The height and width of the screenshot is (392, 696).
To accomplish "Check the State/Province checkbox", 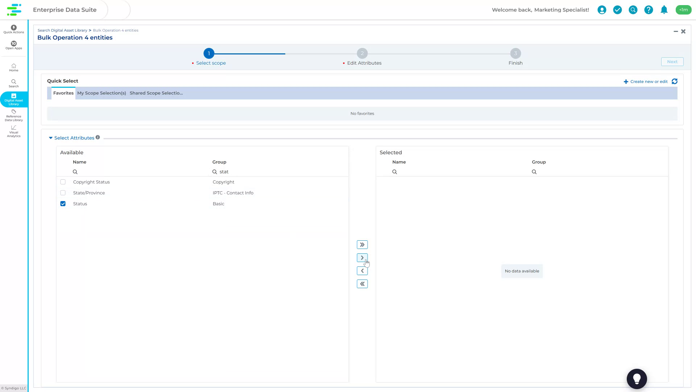I will (63, 193).
